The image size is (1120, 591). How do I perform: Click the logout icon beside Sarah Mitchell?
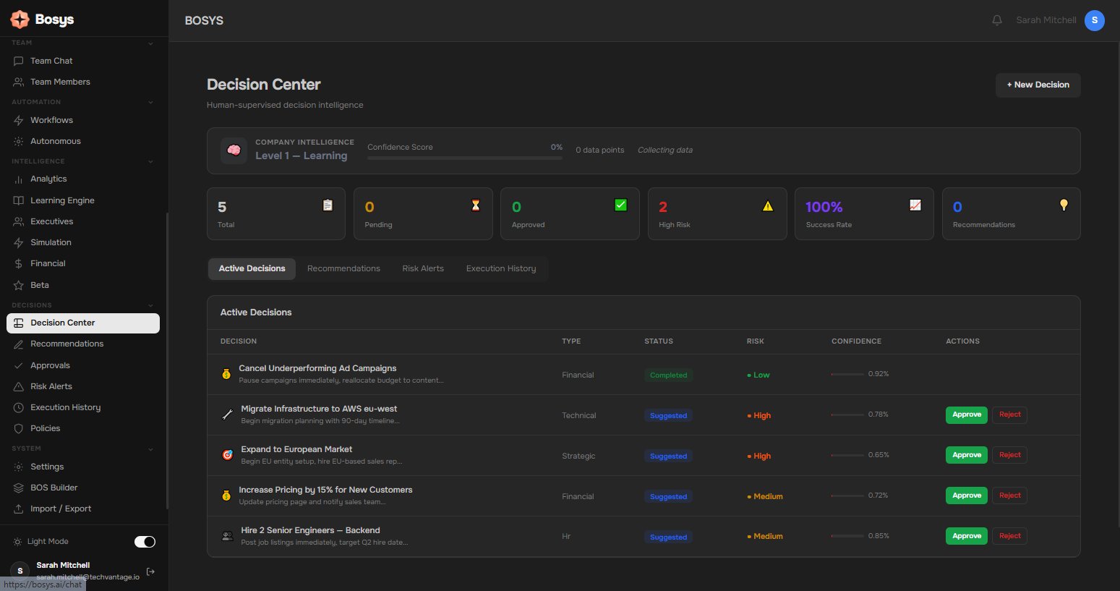click(150, 571)
